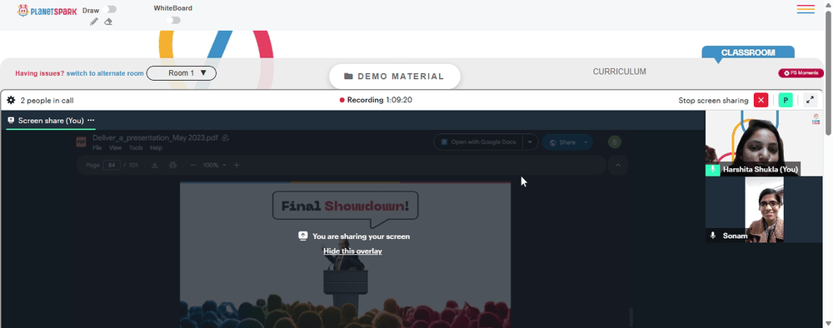Screen dimensions: 833x328
Task: Click the green P participant button
Action: (786, 100)
